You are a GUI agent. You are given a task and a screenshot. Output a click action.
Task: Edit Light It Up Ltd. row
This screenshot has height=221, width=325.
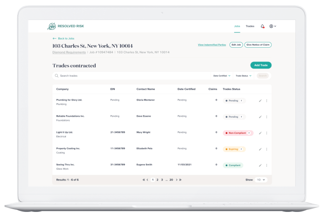point(260,133)
